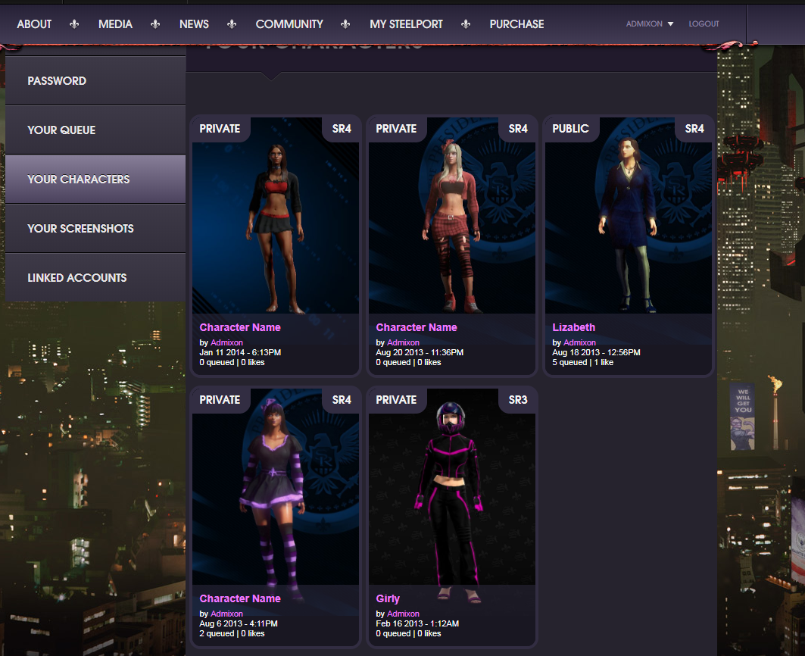Click PRIVATE badge on the Aug 20 2013 card
The width and height of the screenshot is (805, 656).
point(396,129)
